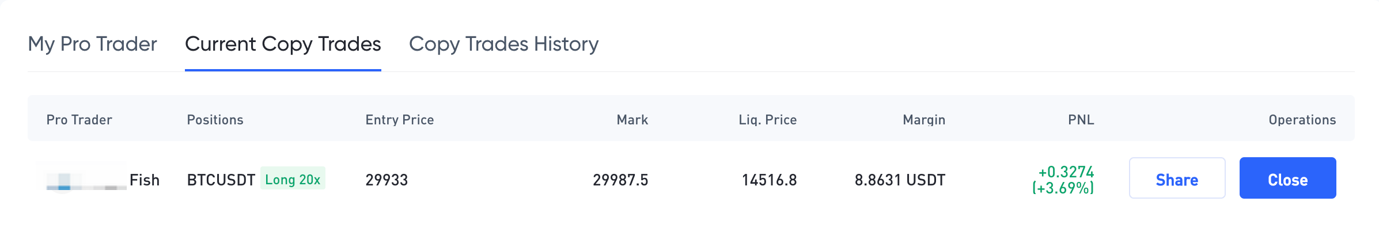Image resolution: width=1379 pixels, height=243 pixels.
Task: Click the Liq. Price column header
Action: click(767, 120)
